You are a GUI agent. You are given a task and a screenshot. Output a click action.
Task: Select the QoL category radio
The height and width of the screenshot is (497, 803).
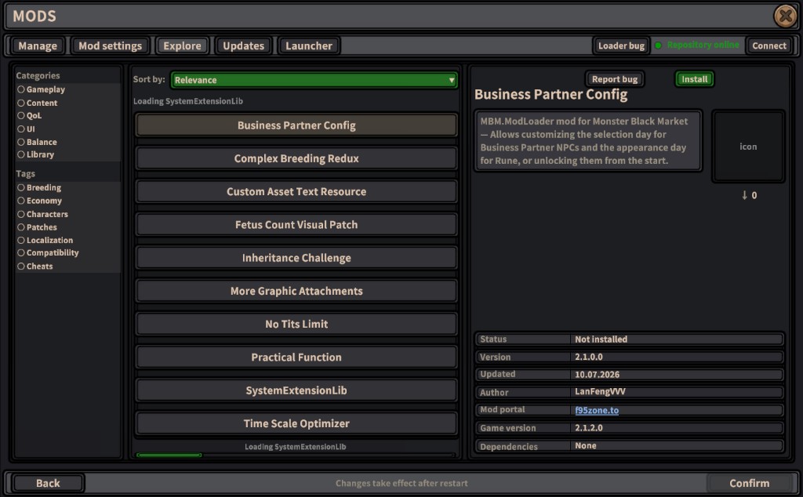click(x=21, y=116)
